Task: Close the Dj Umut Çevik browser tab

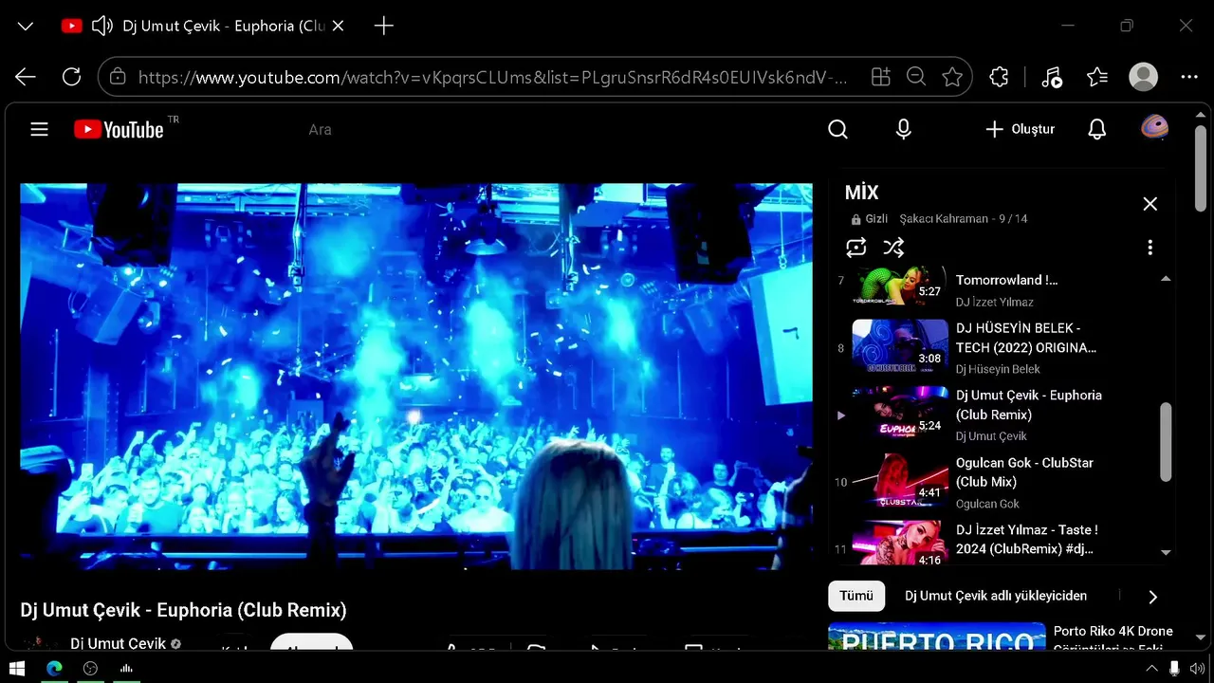Action: 339,26
